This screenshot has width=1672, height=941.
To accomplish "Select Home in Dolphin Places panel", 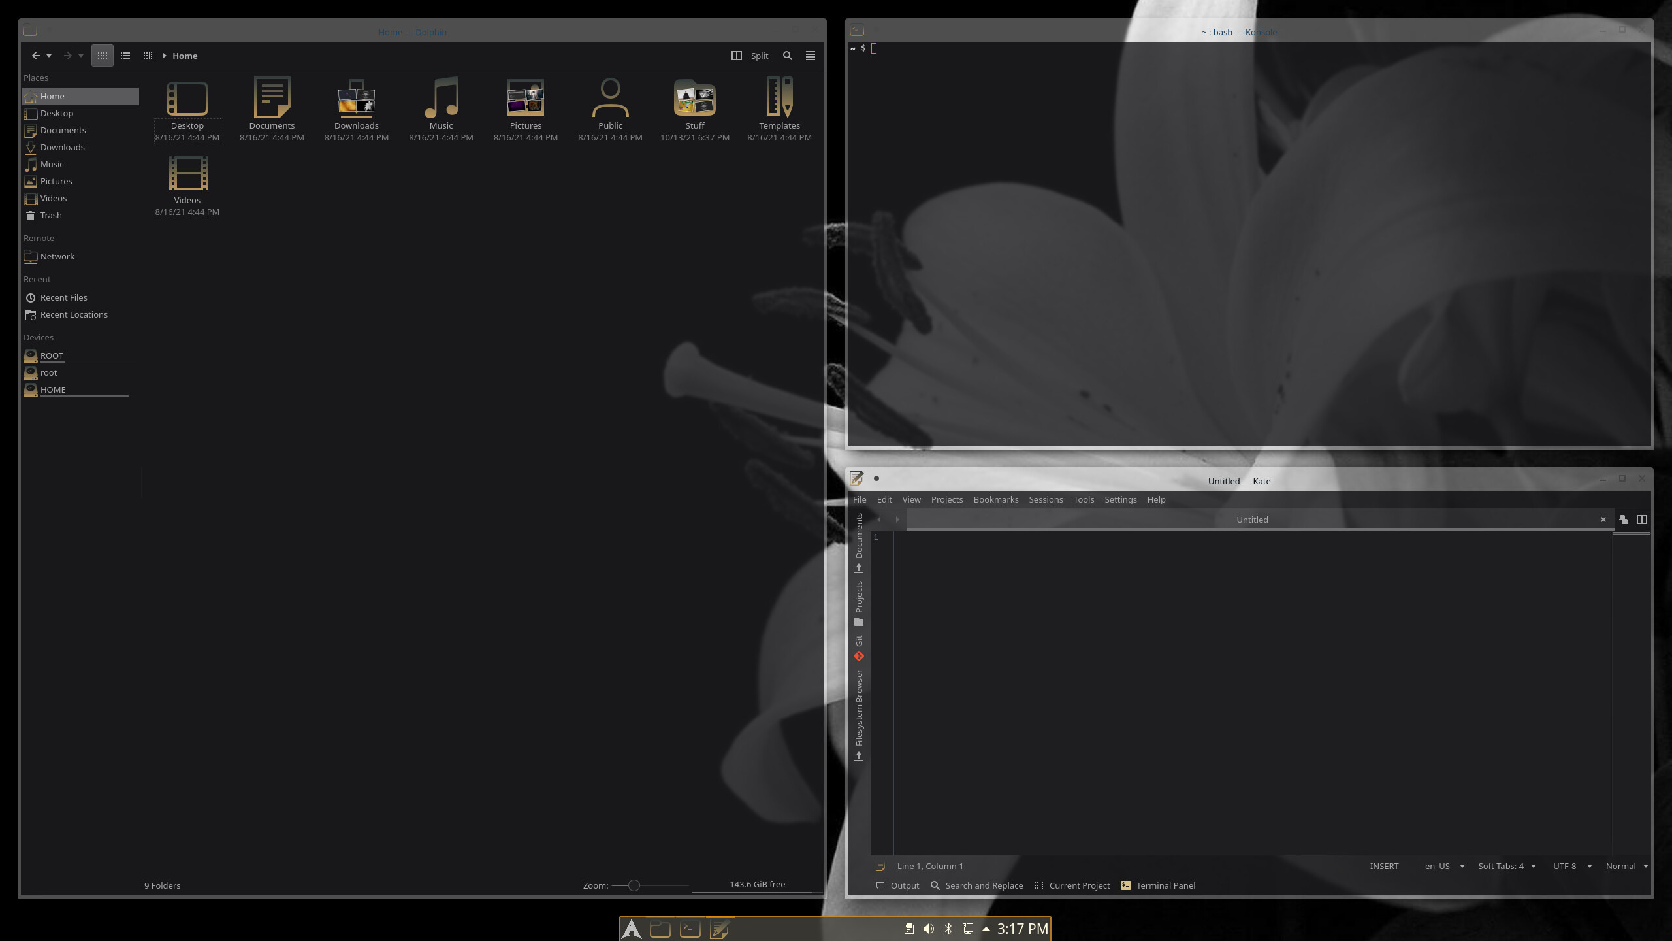I will tap(80, 96).
